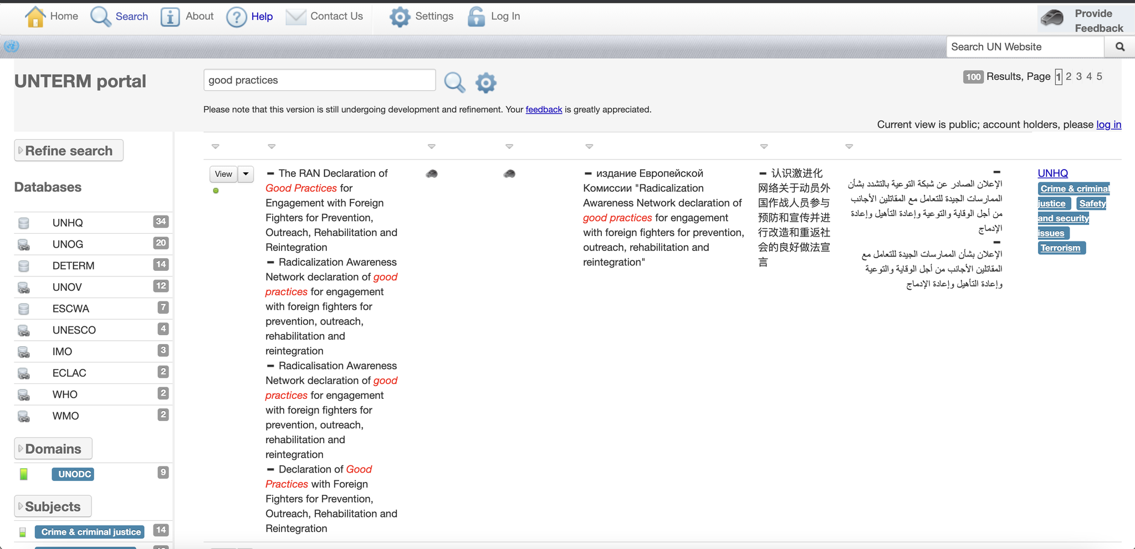
Task: Select the UNODC domain tag
Action: tap(73, 474)
